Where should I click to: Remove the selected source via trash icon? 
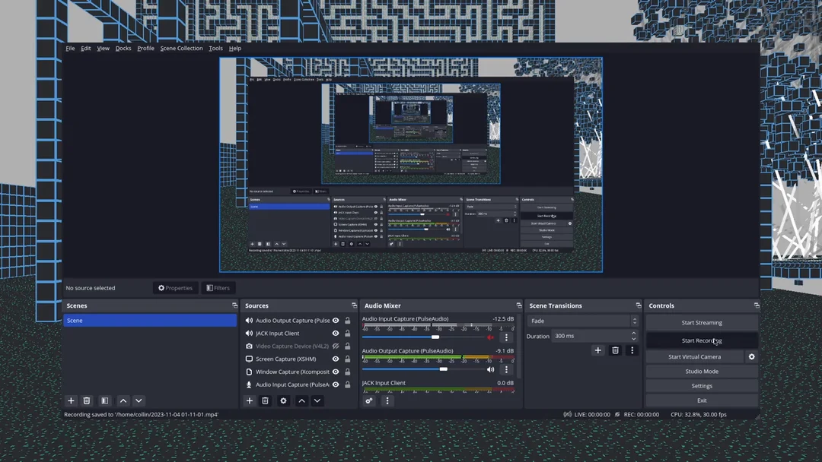(265, 400)
